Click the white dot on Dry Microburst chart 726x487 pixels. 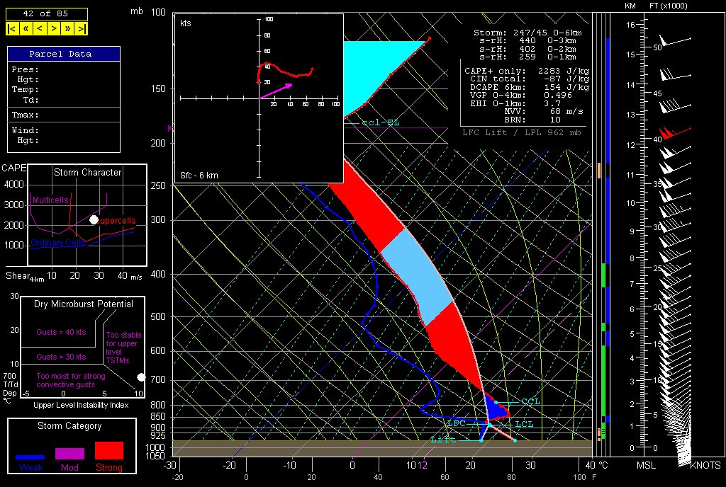point(141,377)
